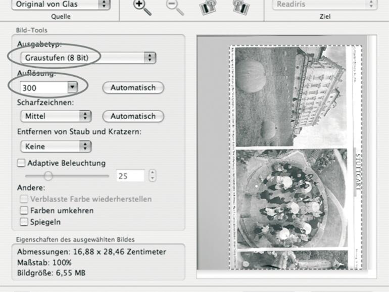Expand the resolution 300 combo box arrow

pyautogui.click(x=72, y=87)
